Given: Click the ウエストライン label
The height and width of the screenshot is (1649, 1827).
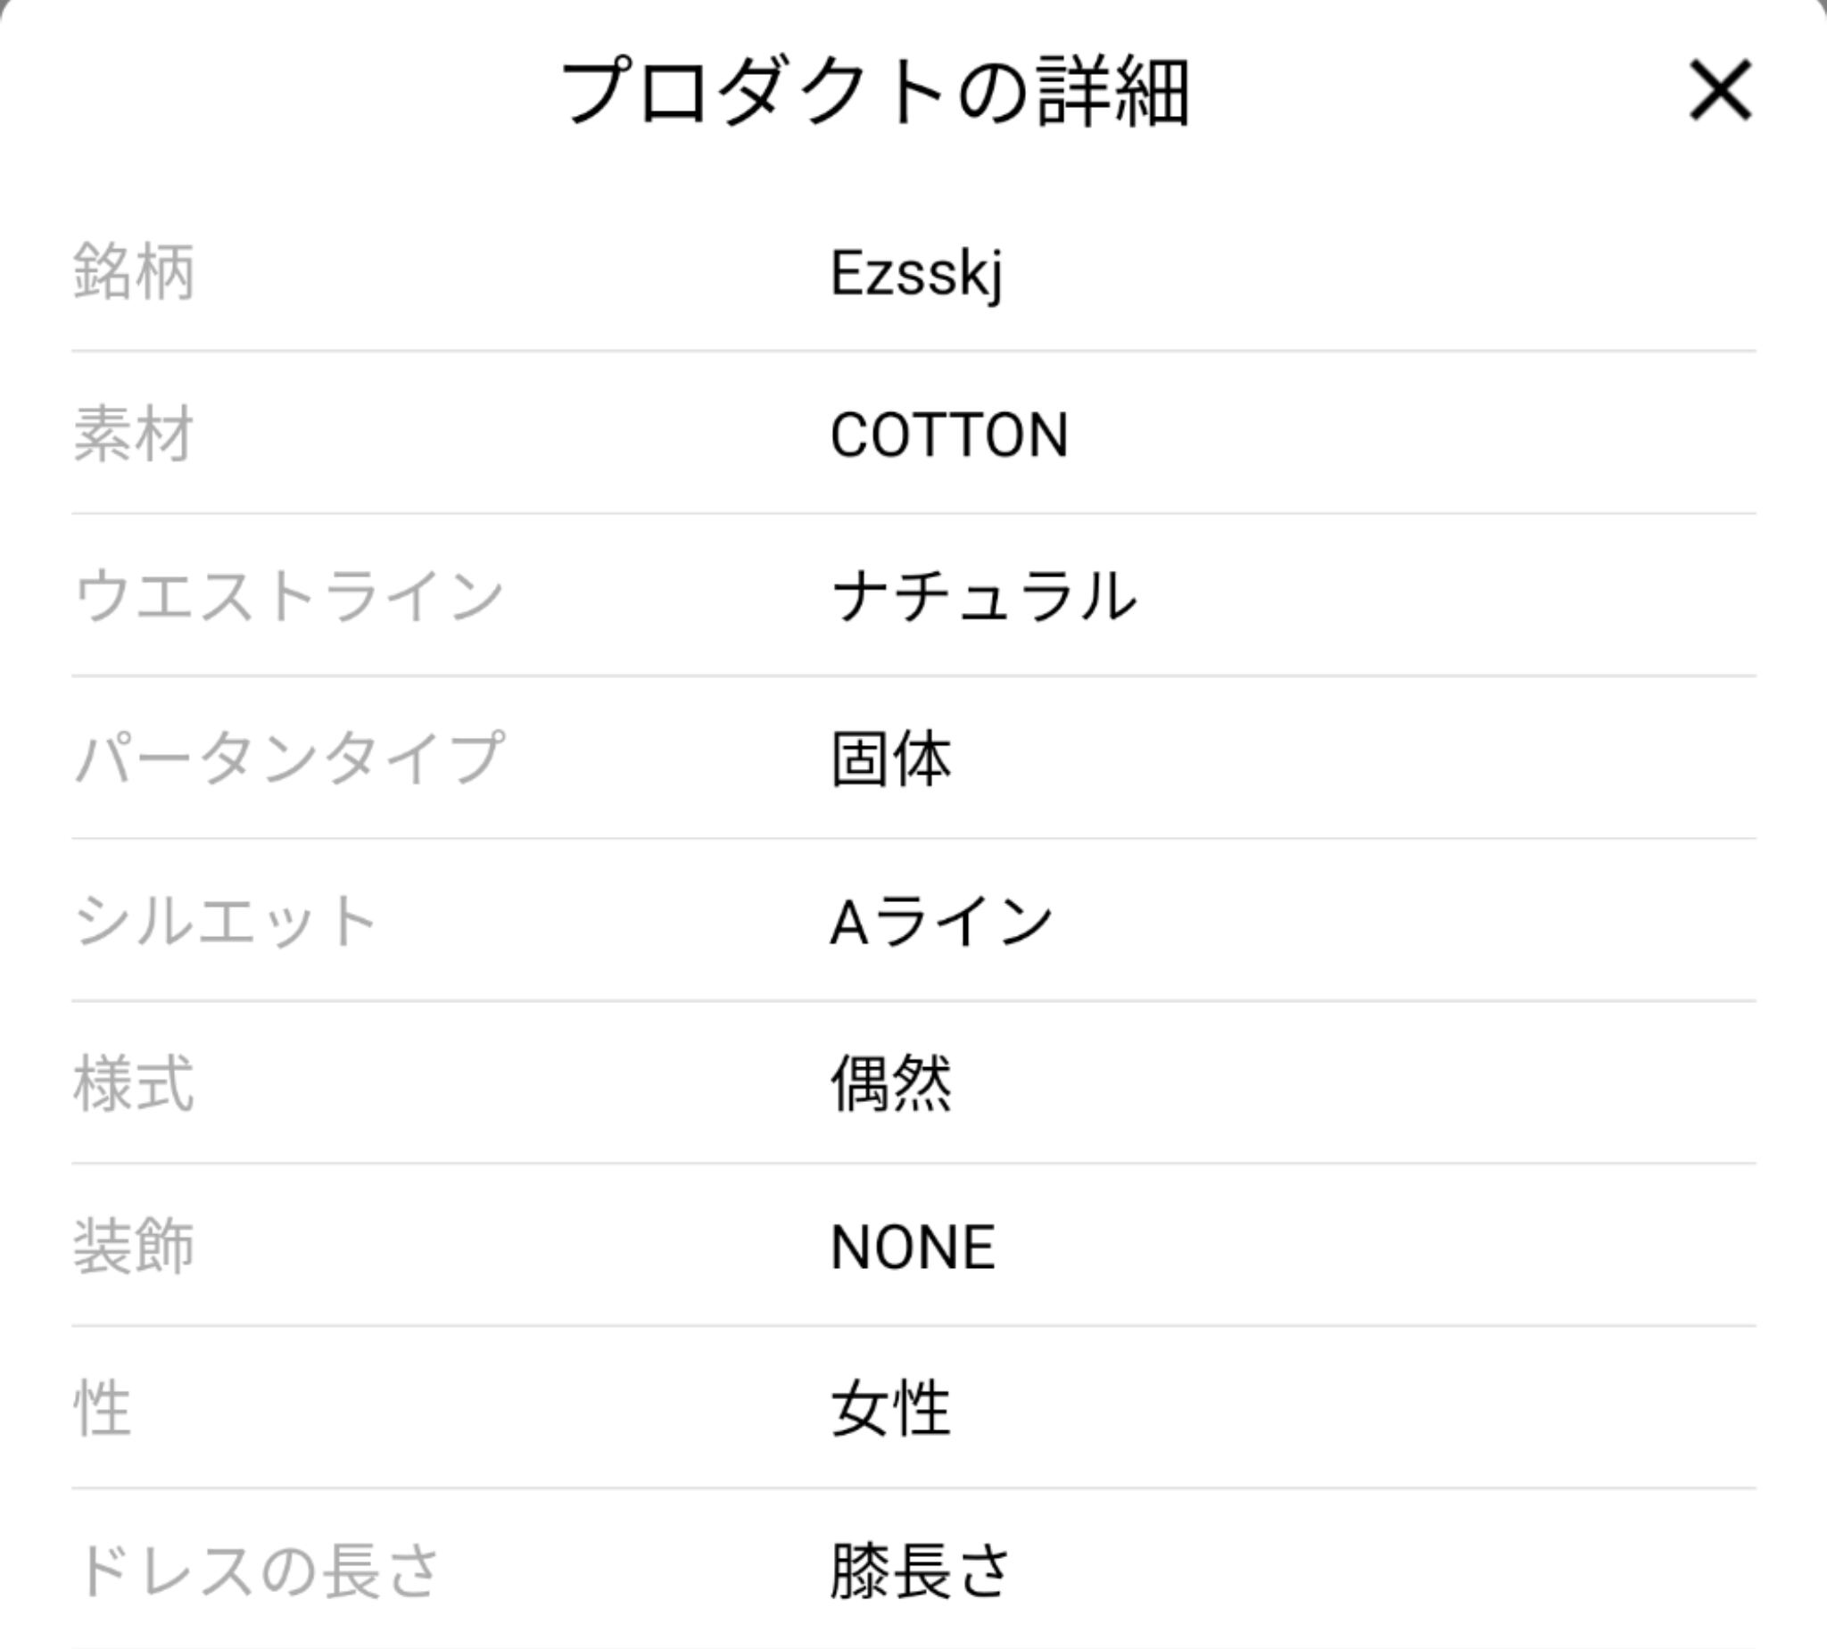Looking at the screenshot, I should [x=288, y=596].
